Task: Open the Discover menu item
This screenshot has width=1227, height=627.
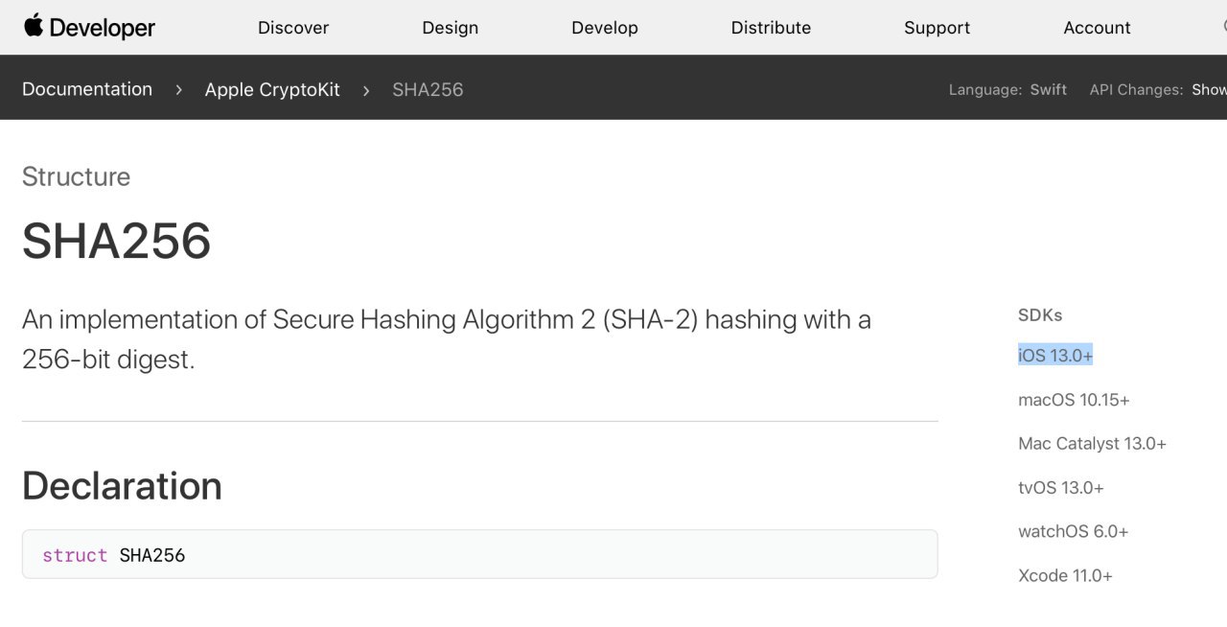Action: tap(293, 28)
